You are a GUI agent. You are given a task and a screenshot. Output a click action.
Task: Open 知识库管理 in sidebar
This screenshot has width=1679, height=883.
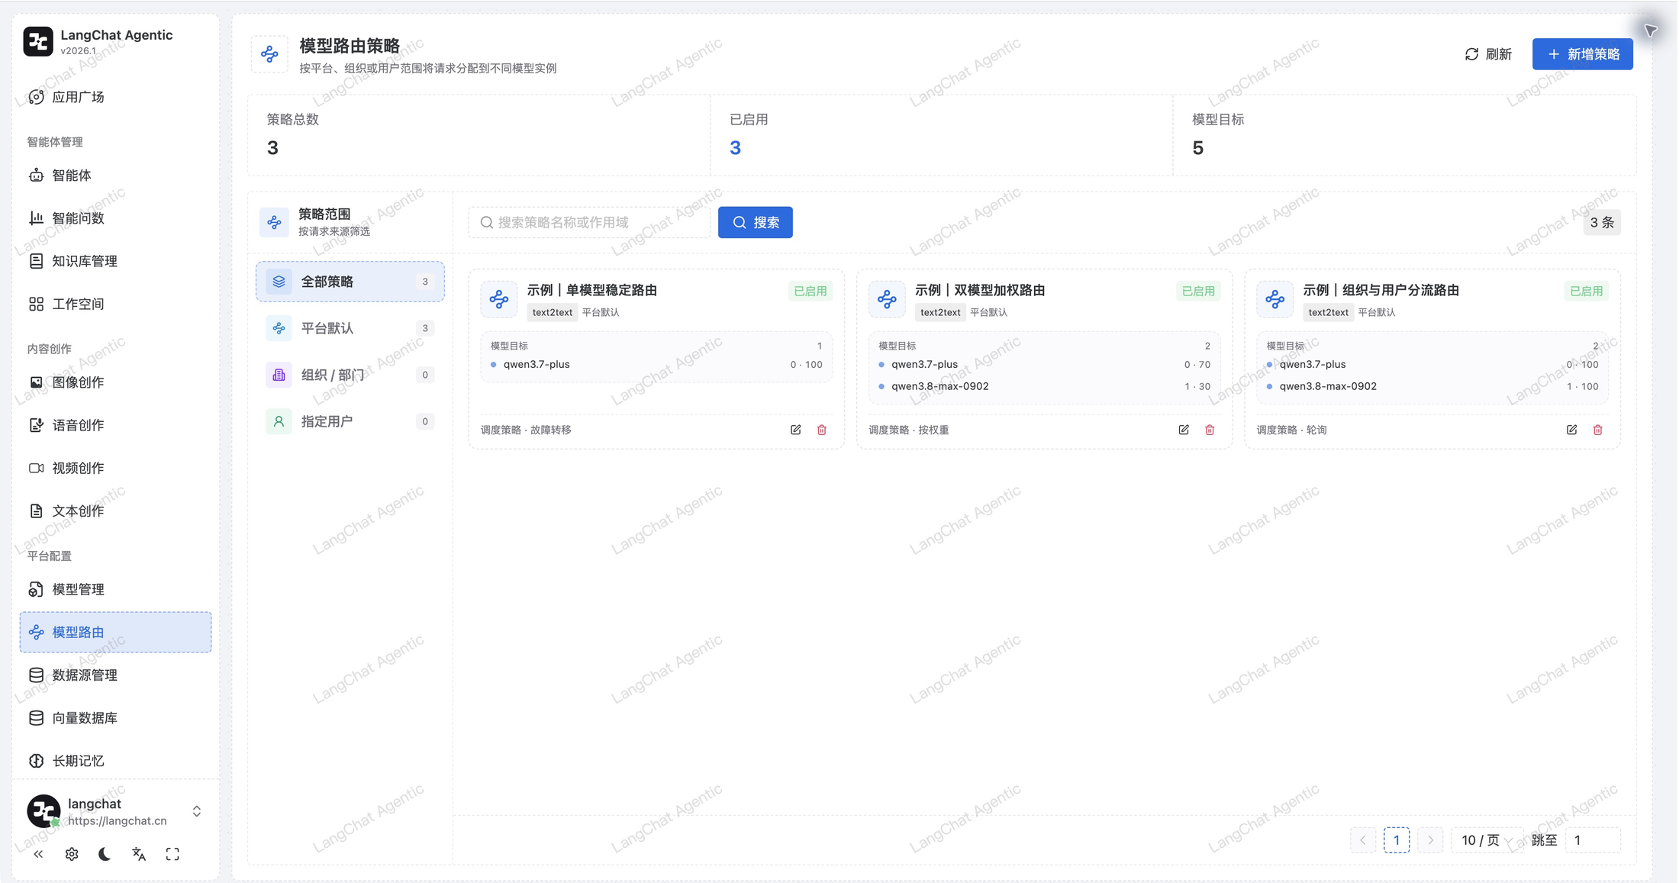click(x=115, y=261)
